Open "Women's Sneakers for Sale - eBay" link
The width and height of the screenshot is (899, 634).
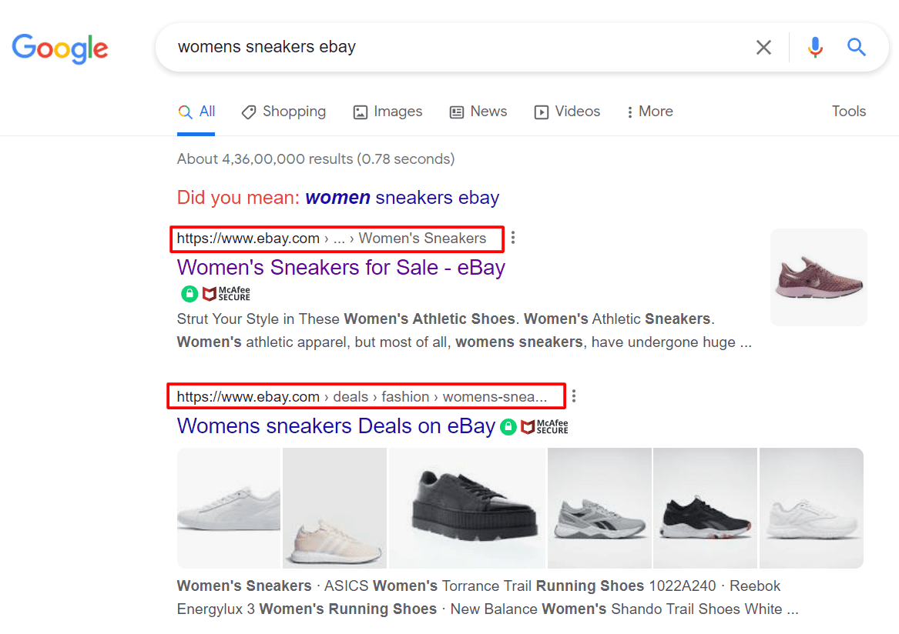click(340, 267)
